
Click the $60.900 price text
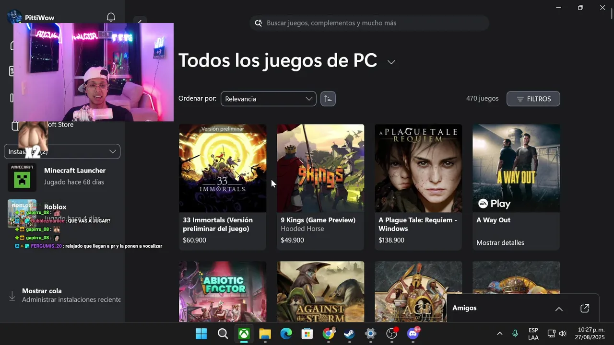tap(194, 240)
